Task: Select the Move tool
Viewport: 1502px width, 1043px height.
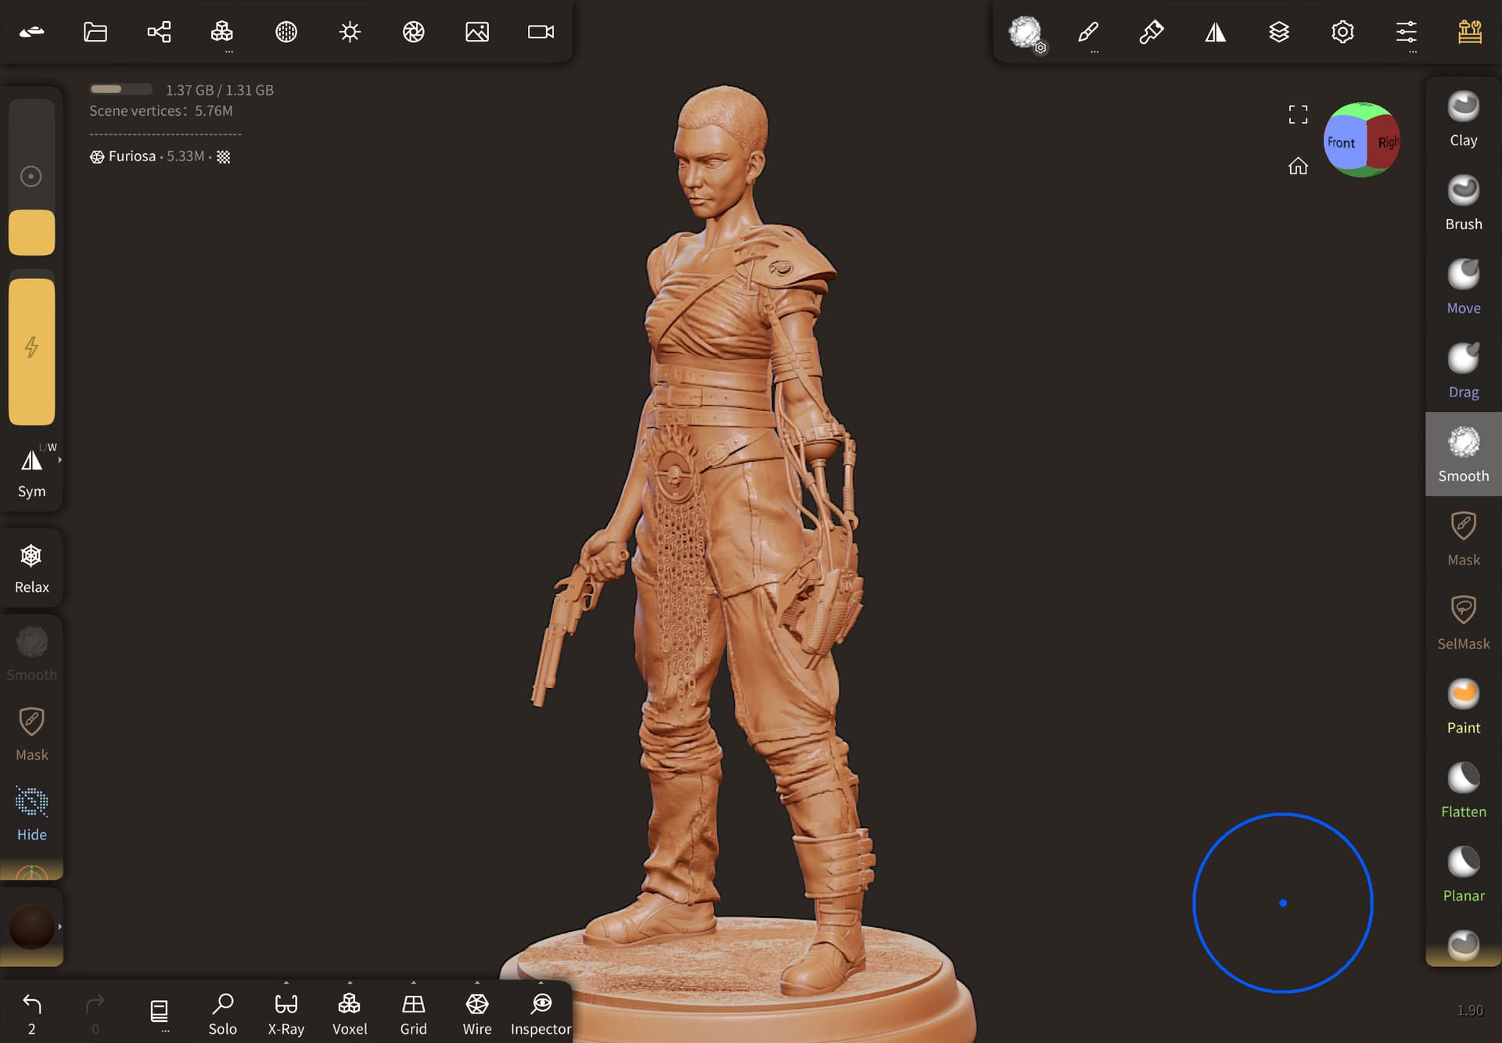Action: (1463, 286)
